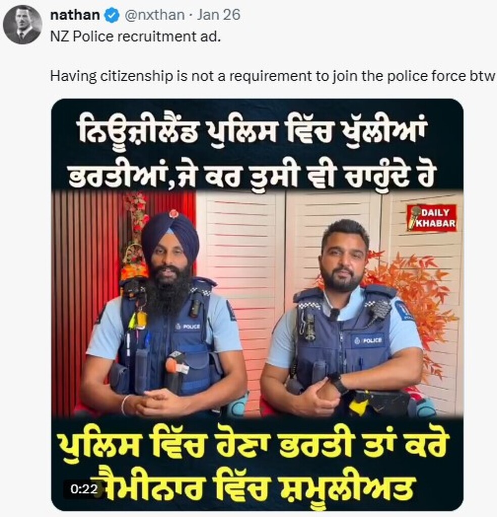The height and width of the screenshot is (517, 497).
Task: Click the Daily Khabar logo watermark
Action: point(432,218)
